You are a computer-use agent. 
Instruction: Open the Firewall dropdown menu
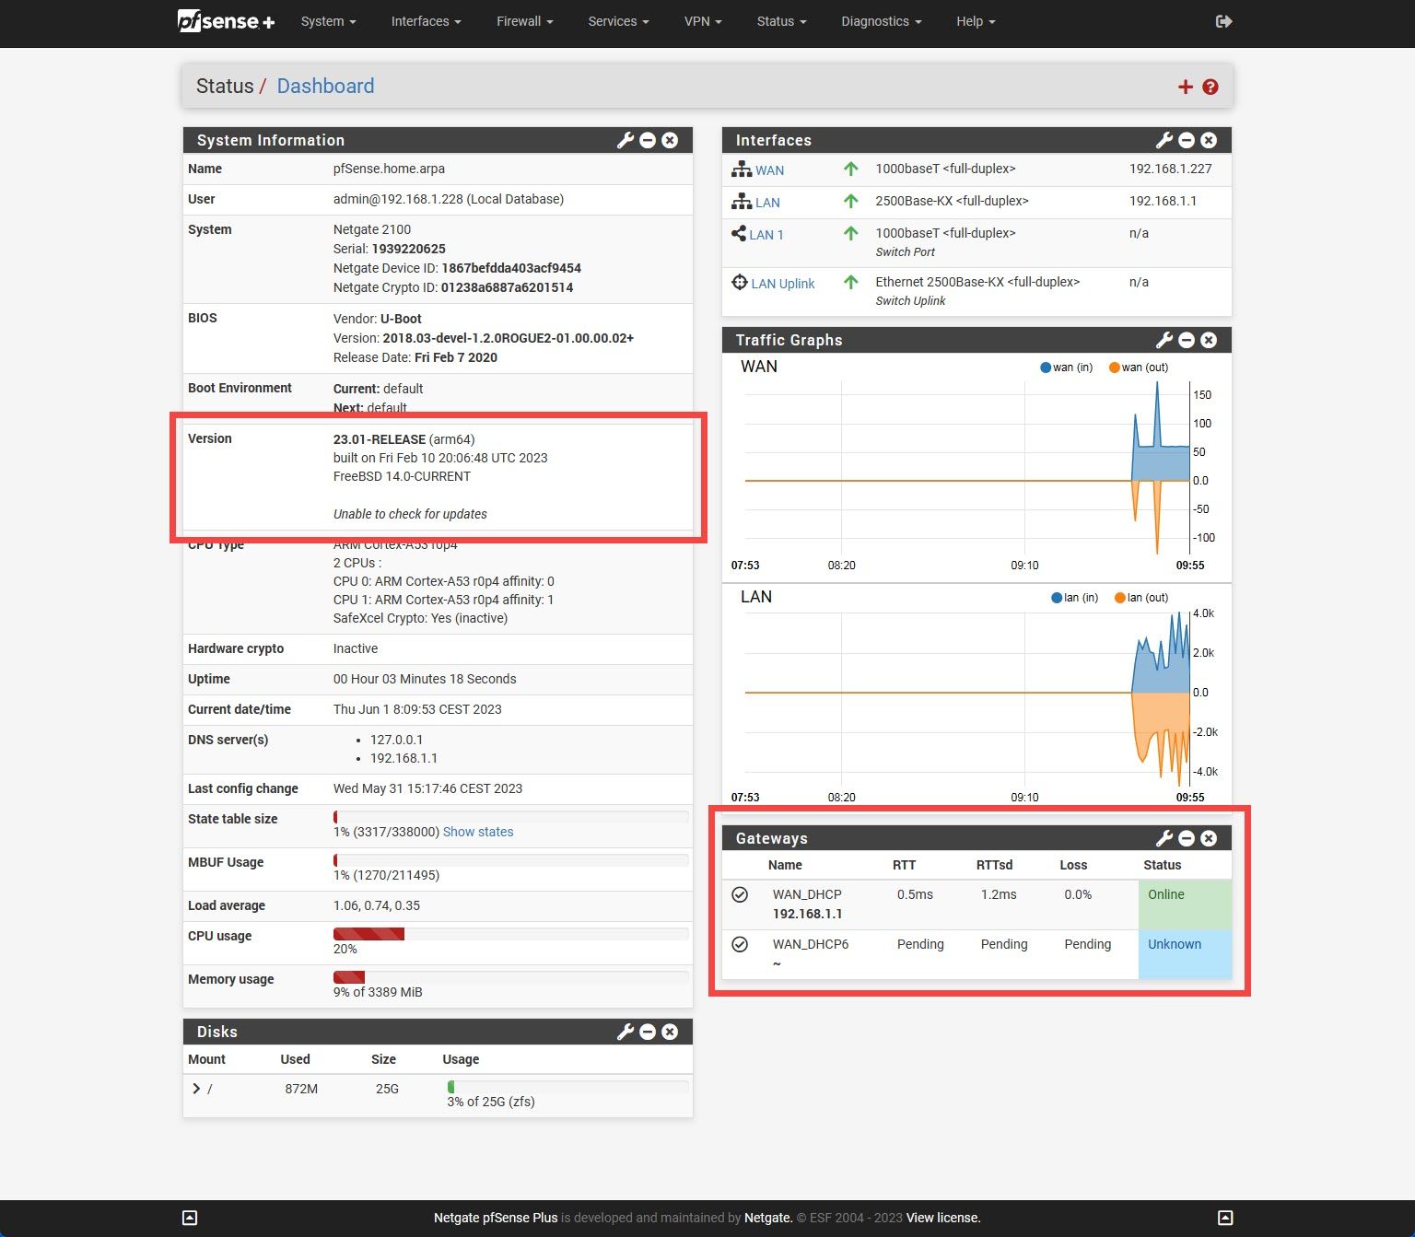point(524,21)
